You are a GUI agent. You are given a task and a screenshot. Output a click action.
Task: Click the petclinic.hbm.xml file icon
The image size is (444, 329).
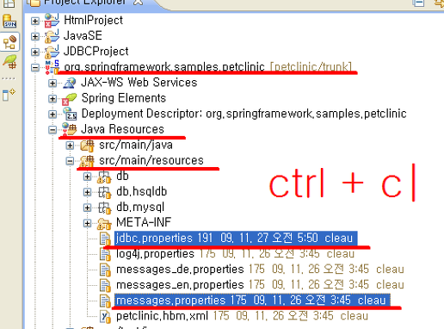tap(105, 316)
